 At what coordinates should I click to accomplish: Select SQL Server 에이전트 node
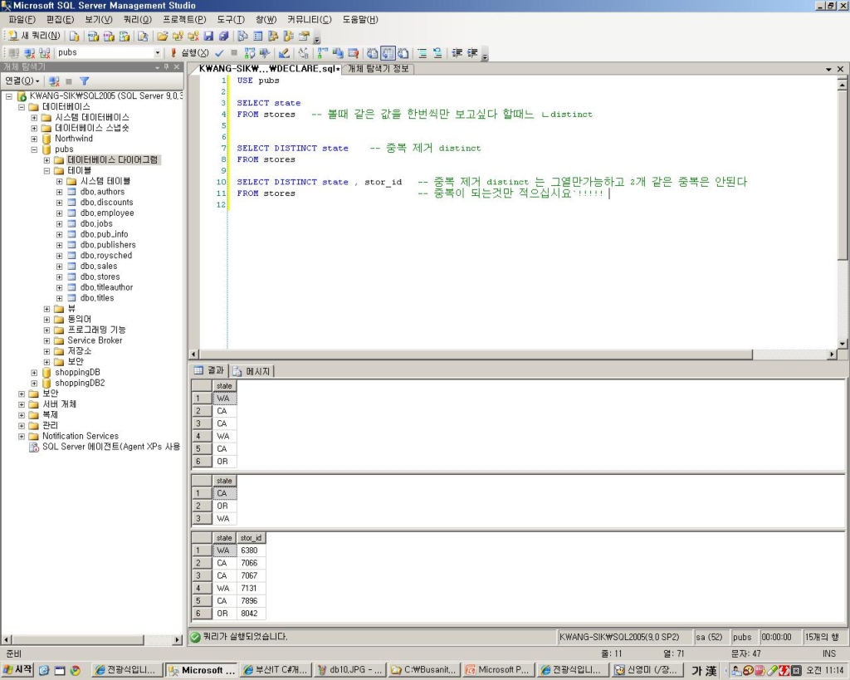coord(110,447)
